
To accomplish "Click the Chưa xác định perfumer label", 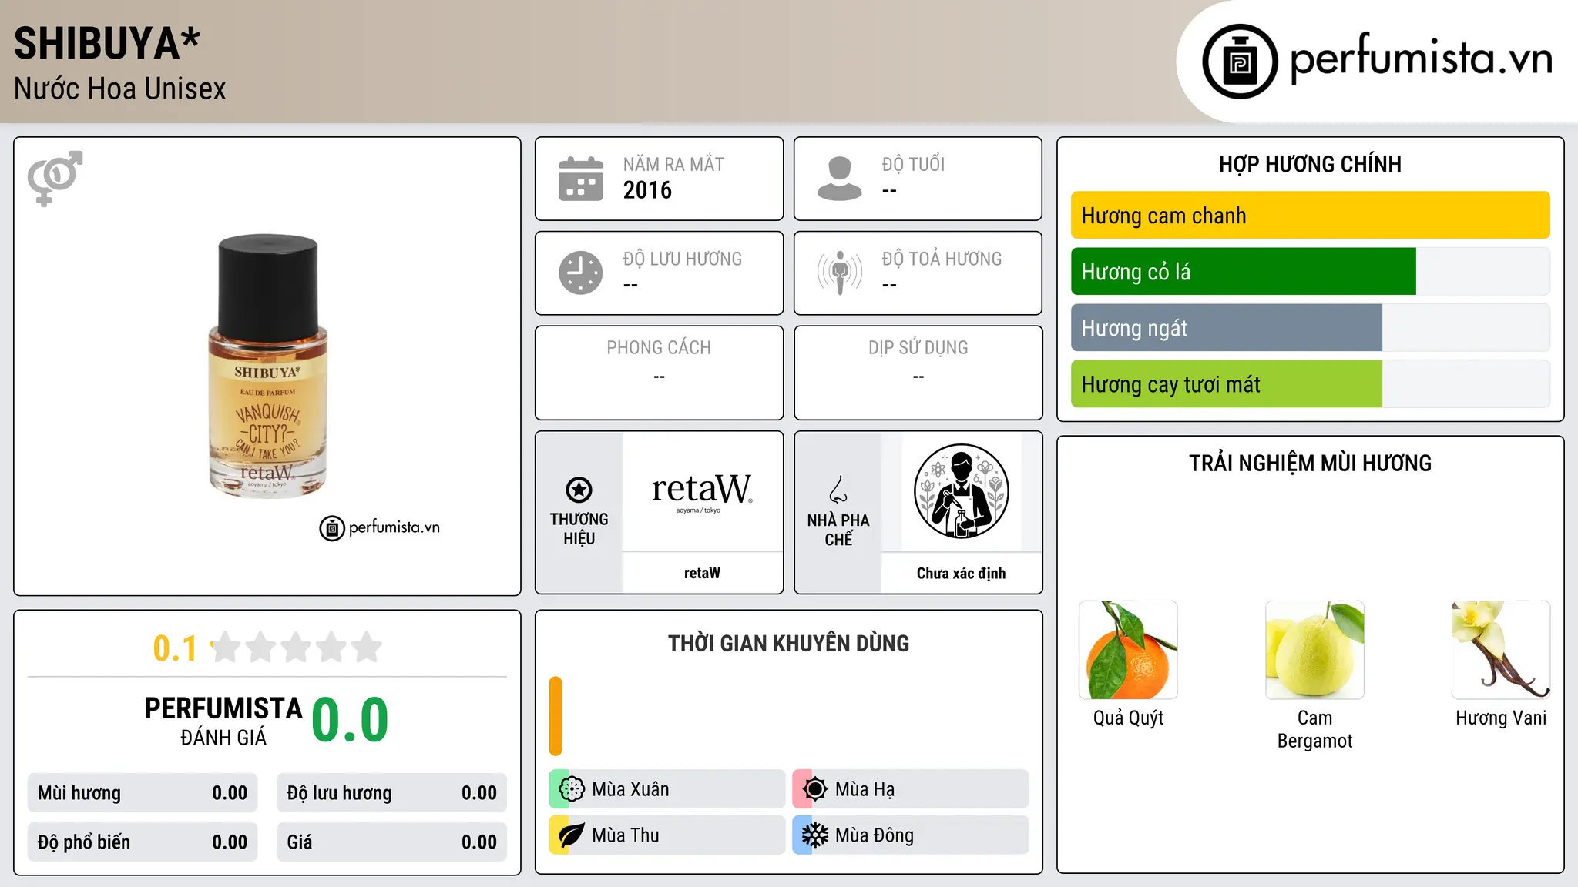I will 961,573.
